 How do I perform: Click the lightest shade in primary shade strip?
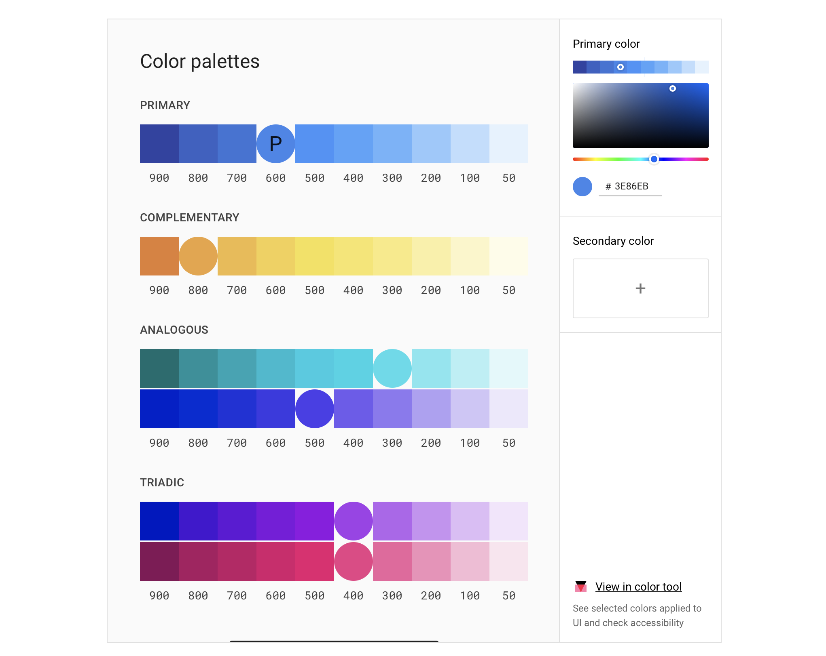(702, 67)
